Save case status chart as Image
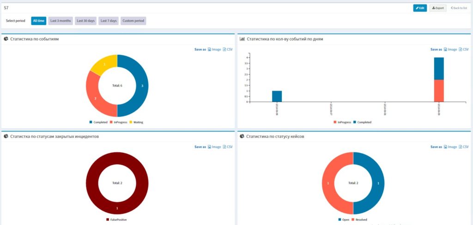 coord(450,147)
